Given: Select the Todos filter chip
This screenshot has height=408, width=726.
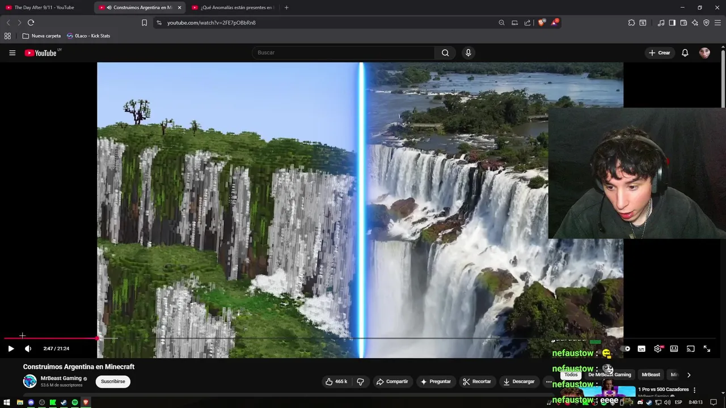Looking at the screenshot, I should (x=571, y=375).
